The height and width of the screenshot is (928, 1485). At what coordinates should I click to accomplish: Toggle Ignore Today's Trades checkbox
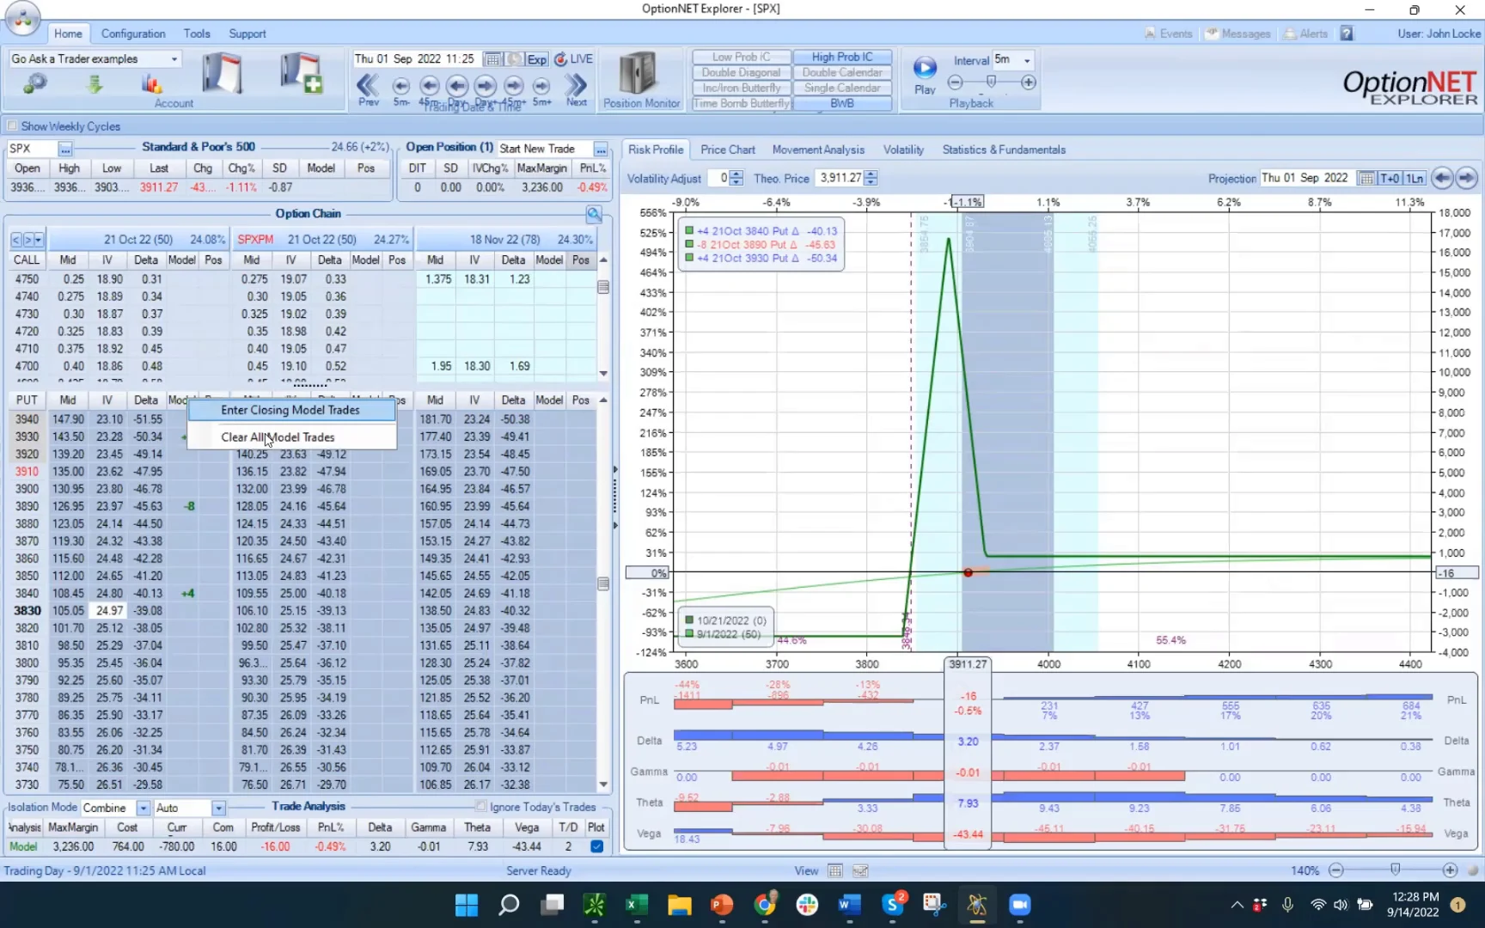tap(481, 807)
